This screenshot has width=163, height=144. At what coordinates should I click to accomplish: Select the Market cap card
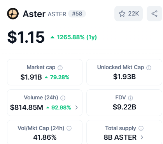45,72
